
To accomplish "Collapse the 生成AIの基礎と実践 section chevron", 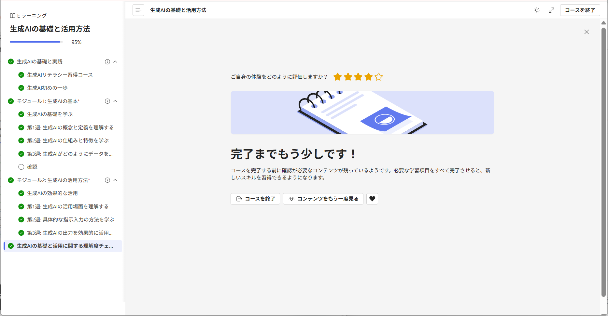I will 115,62.
